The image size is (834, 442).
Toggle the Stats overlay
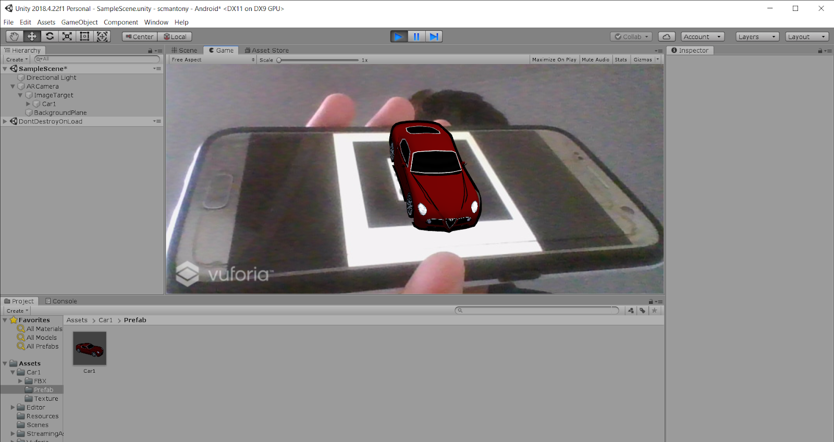click(x=621, y=60)
